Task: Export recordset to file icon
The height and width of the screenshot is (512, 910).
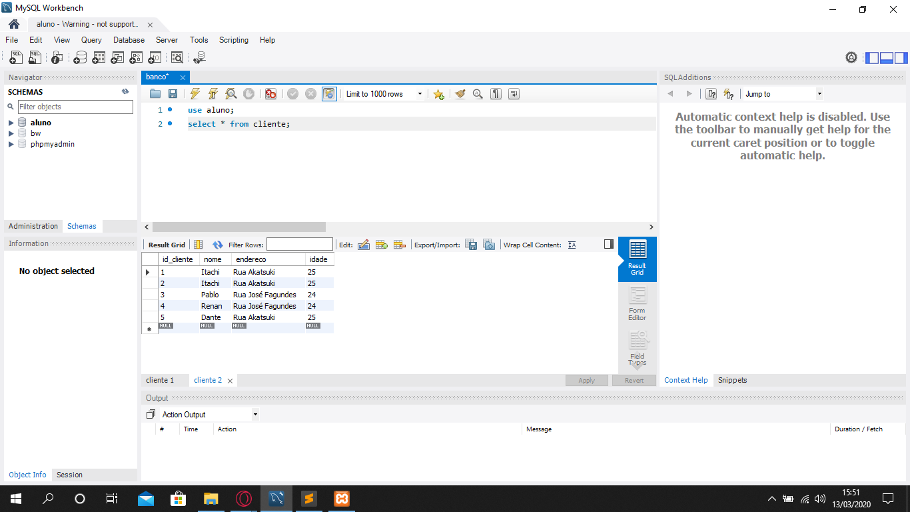Action: [471, 245]
